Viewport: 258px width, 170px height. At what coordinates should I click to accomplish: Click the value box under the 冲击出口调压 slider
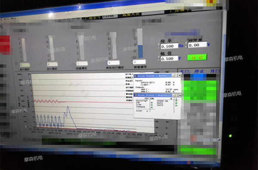(114, 63)
